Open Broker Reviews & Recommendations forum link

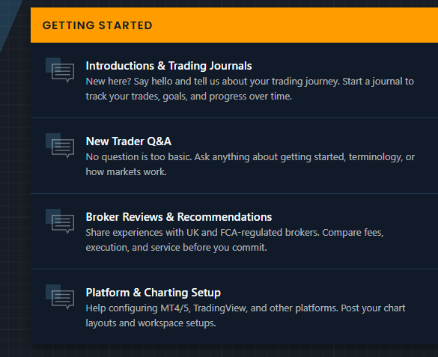tap(179, 217)
